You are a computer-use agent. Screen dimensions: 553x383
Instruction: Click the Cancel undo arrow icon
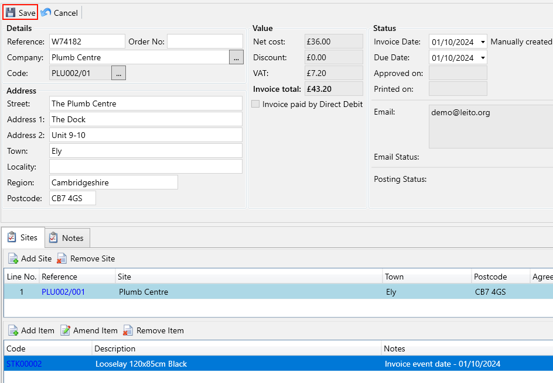(46, 12)
